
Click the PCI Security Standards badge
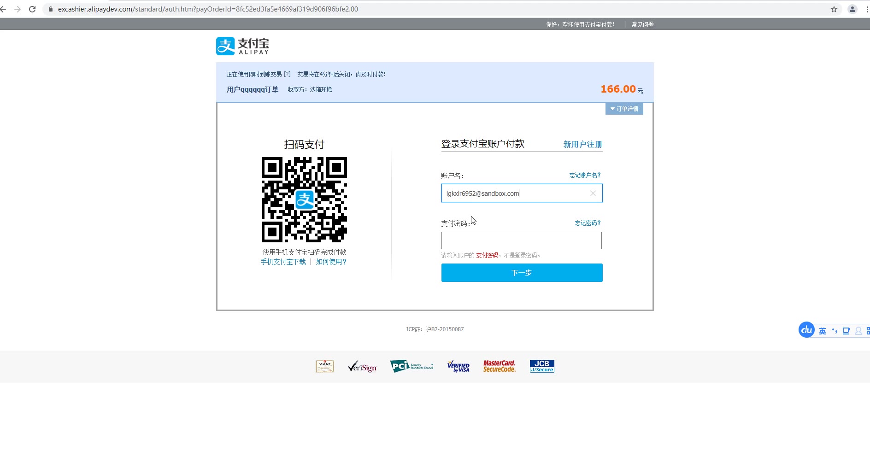coord(411,366)
